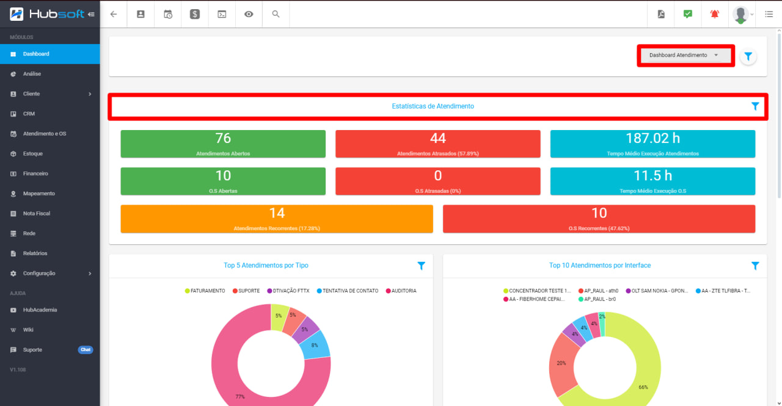Click the Chat badge next to Suporte
The height and width of the screenshot is (406, 782).
[x=86, y=350]
